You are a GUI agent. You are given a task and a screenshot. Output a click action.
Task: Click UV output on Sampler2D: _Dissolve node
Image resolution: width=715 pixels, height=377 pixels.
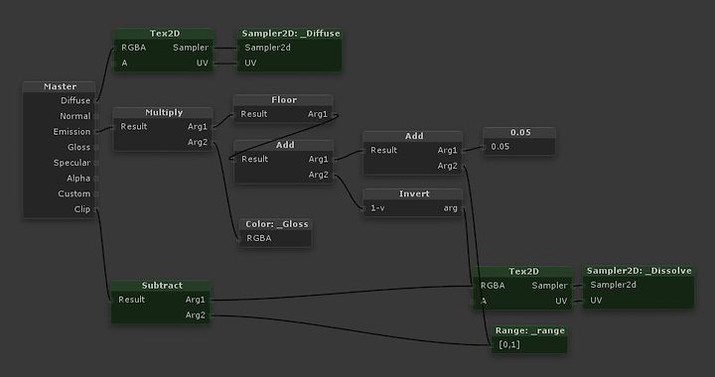pyautogui.click(x=596, y=300)
